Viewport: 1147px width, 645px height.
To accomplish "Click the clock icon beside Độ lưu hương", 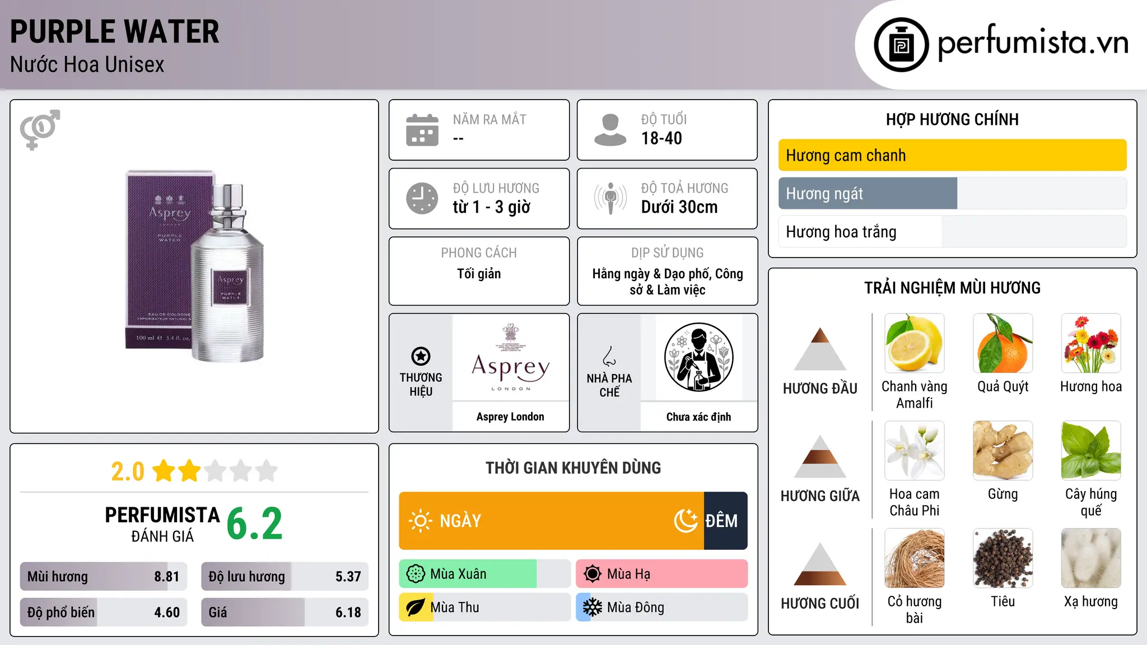I will (422, 198).
